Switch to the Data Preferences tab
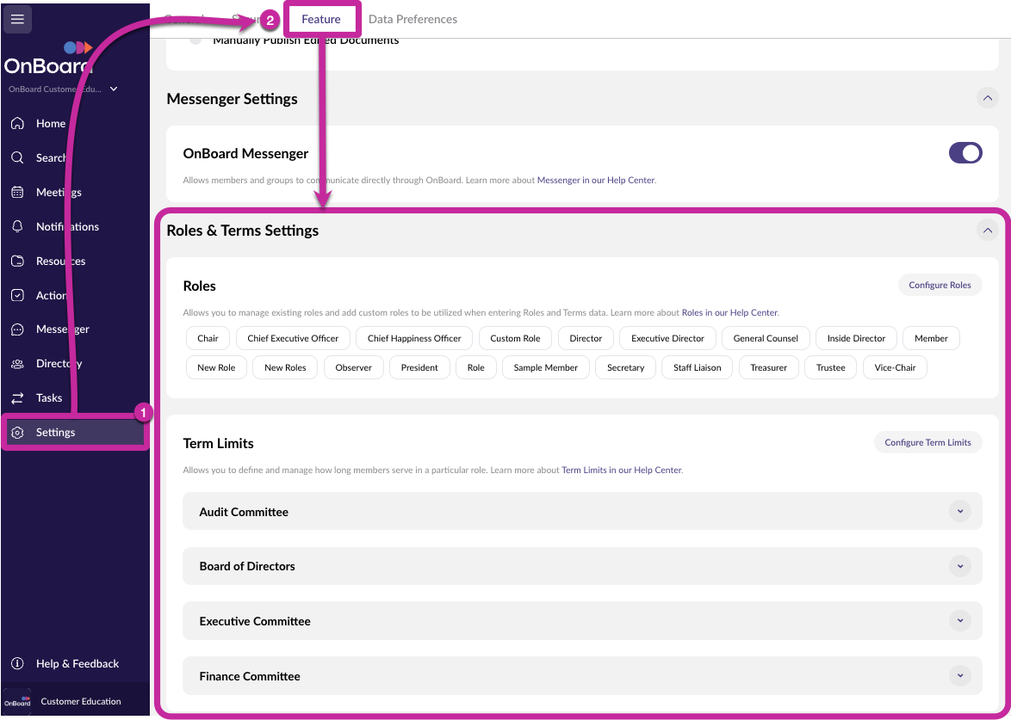The height and width of the screenshot is (720, 1011). [x=412, y=19]
